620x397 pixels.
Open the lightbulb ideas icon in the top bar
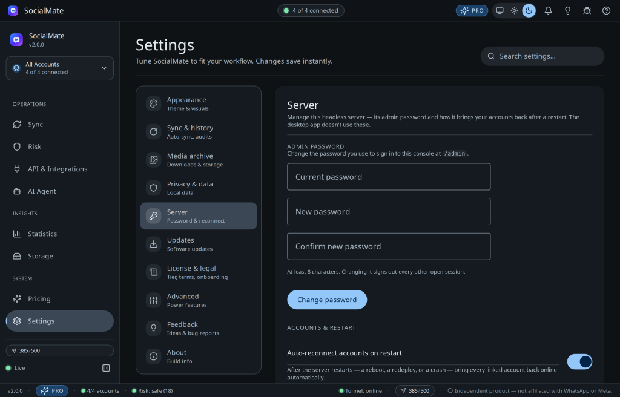(x=567, y=11)
